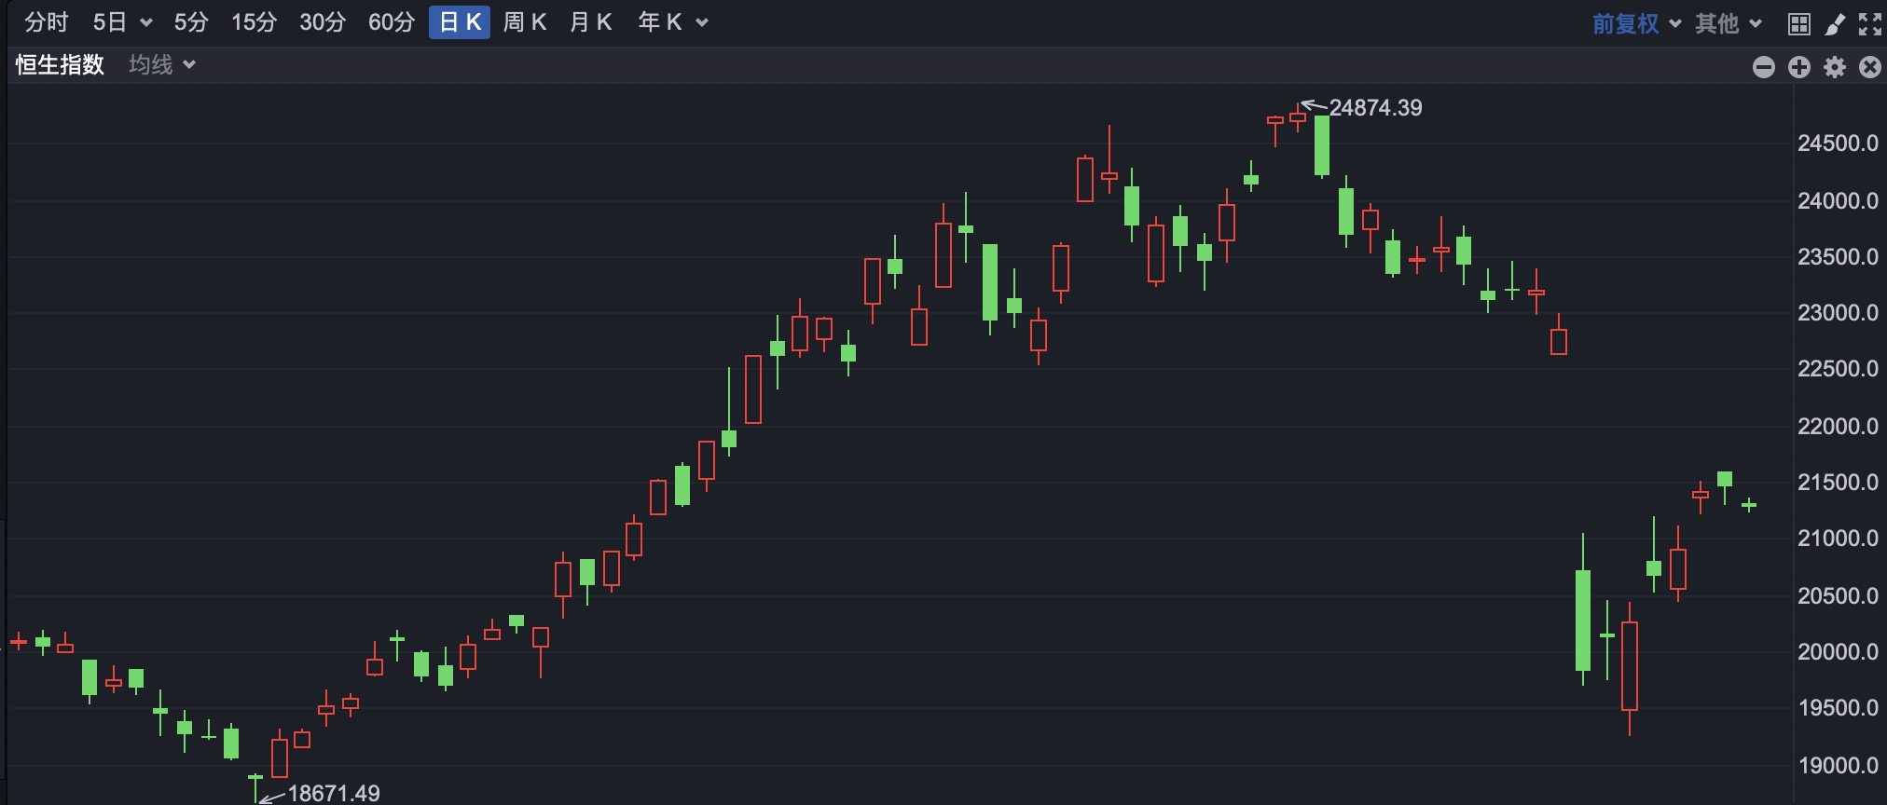Open the 其他 dropdown
The width and height of the screenshot is (1887, 805).
pyautogui.click(x=1729, y=23)
